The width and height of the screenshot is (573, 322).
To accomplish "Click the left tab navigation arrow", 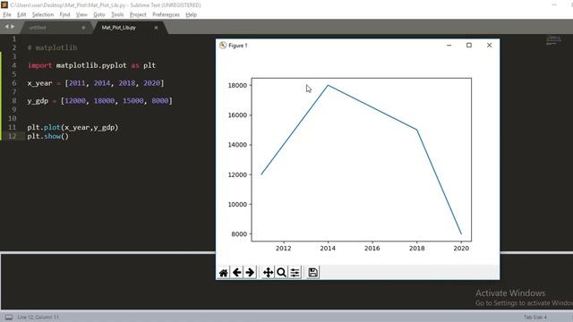I will point(6,27).
